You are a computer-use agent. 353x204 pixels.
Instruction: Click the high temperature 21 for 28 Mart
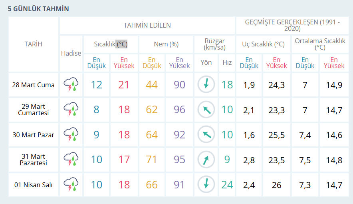coord(124,85)
